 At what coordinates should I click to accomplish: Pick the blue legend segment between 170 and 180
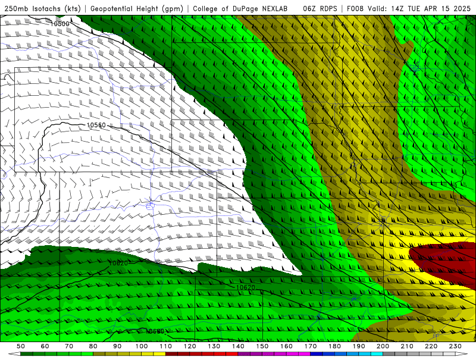[322, 354]
